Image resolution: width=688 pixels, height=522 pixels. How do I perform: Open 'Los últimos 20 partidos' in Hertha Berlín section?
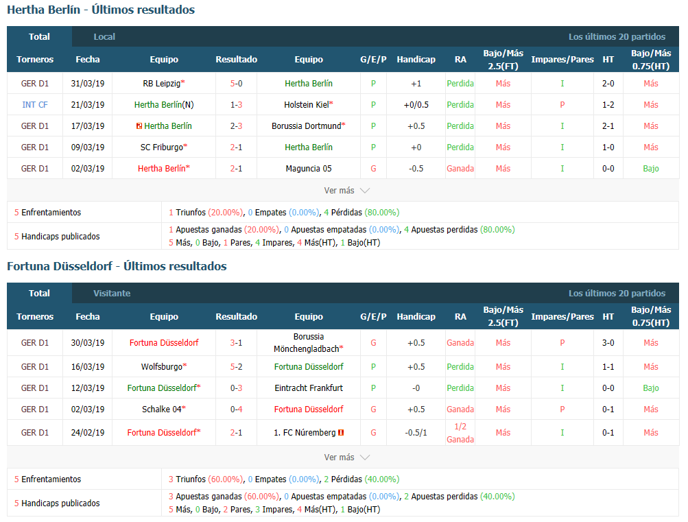(x=617, y=37)
